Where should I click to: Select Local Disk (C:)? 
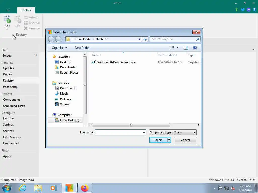pos(70,120)
